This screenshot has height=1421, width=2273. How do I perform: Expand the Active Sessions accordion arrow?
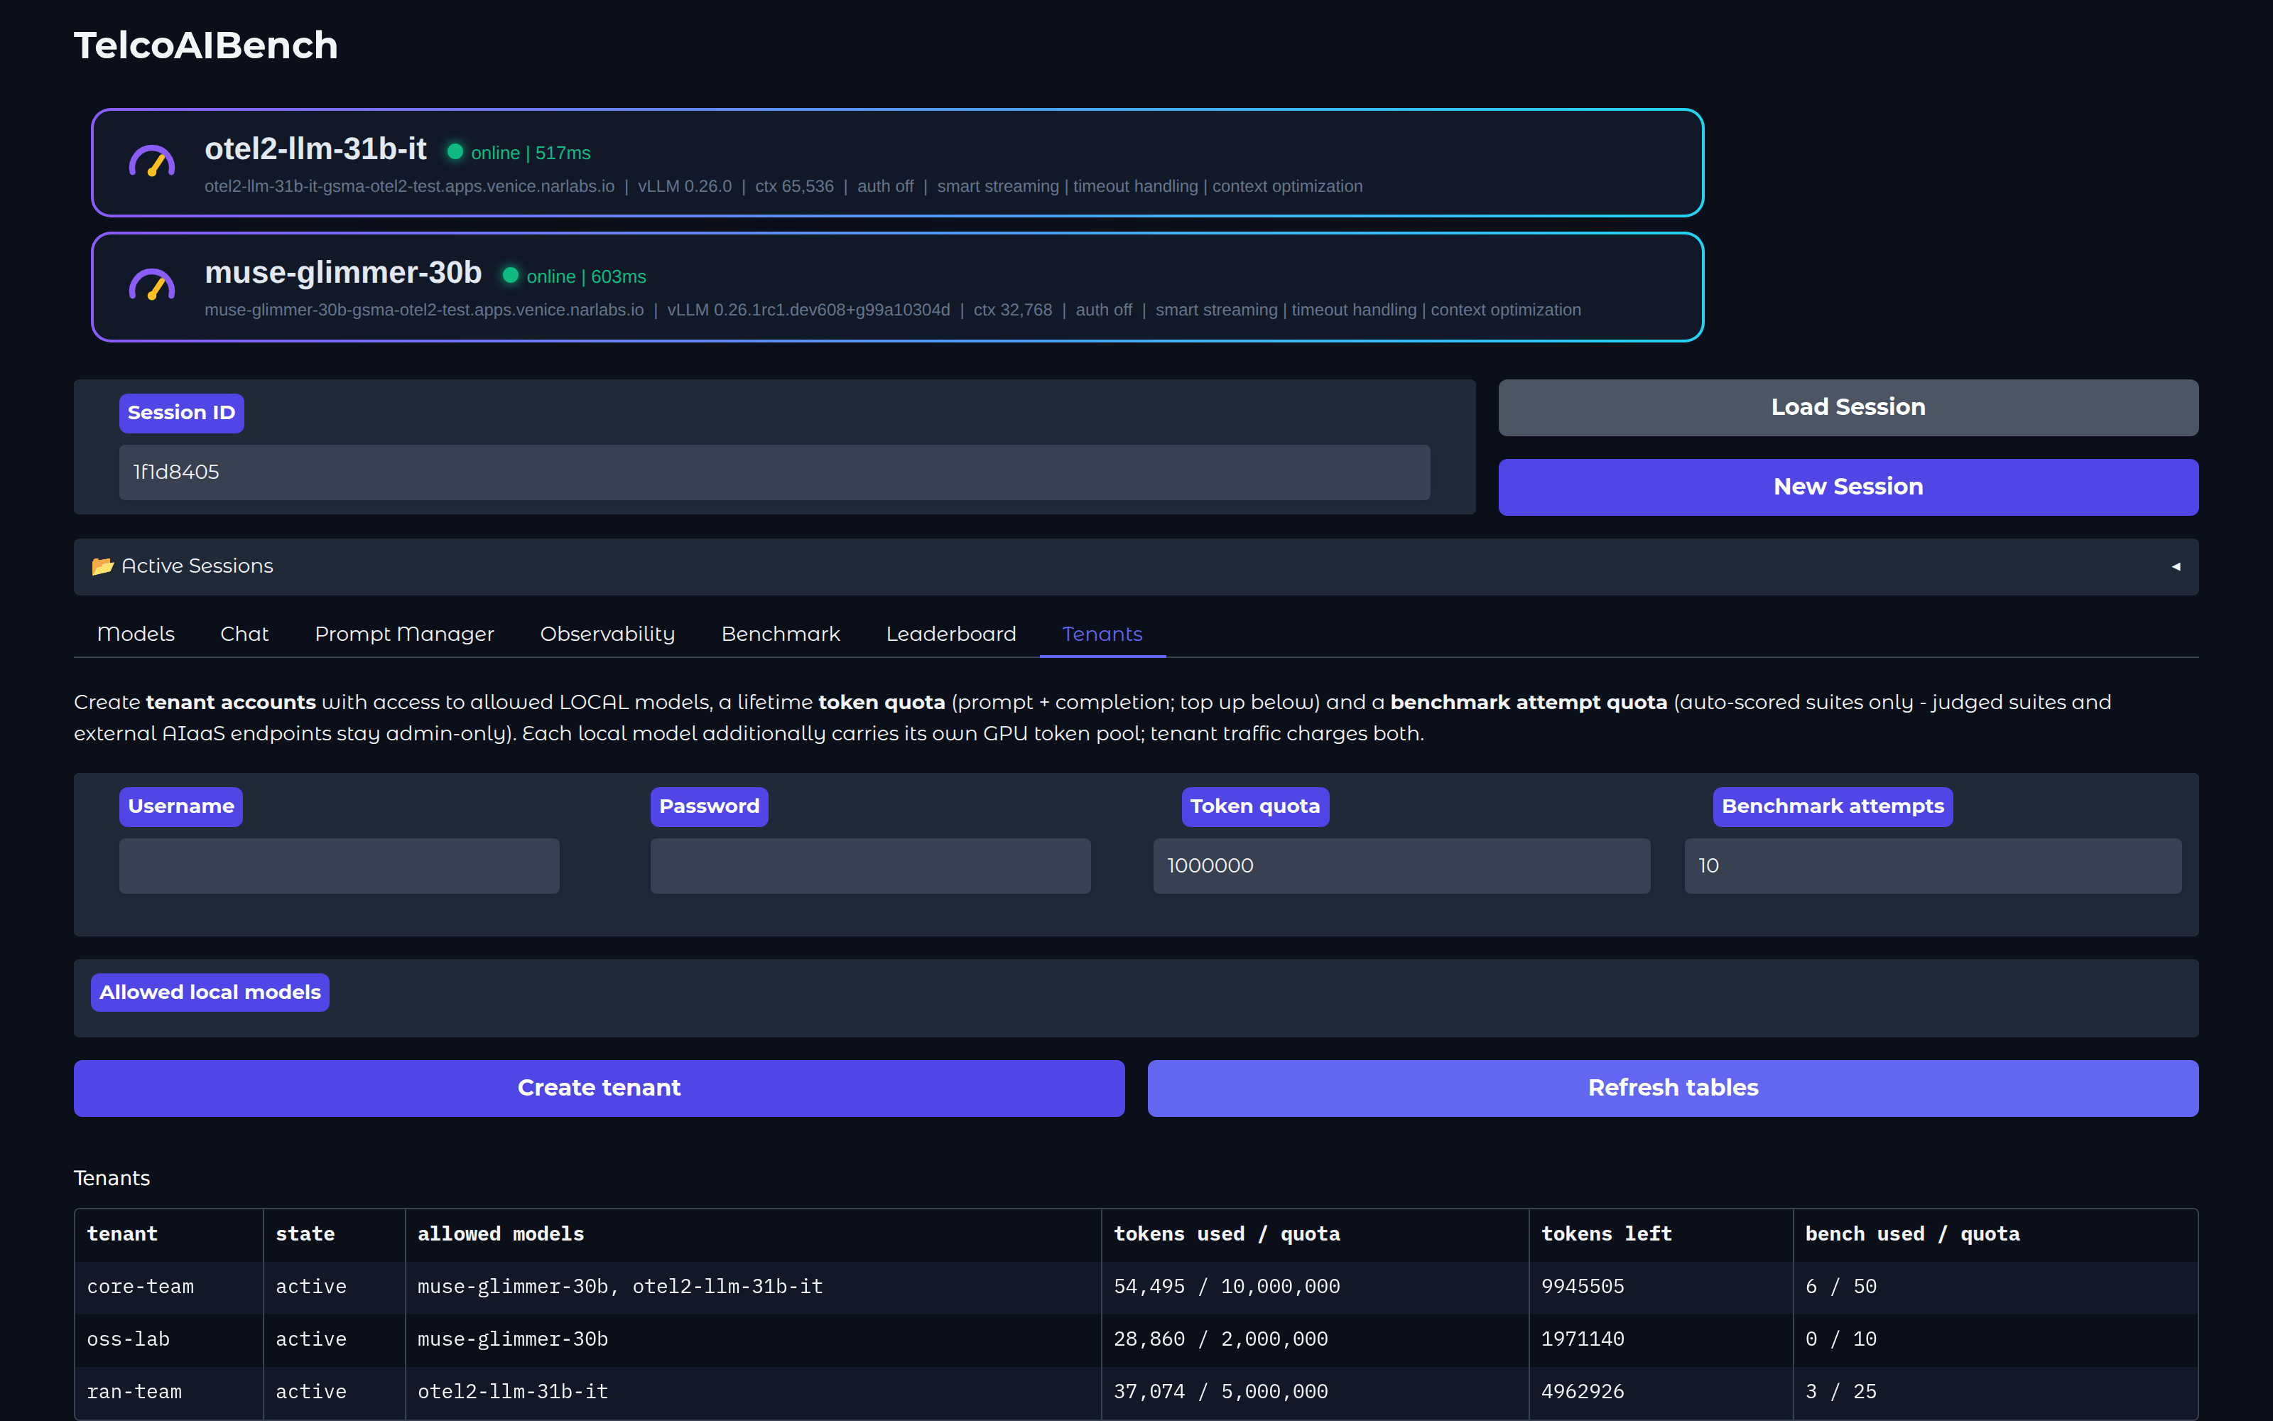(2175, 567)
